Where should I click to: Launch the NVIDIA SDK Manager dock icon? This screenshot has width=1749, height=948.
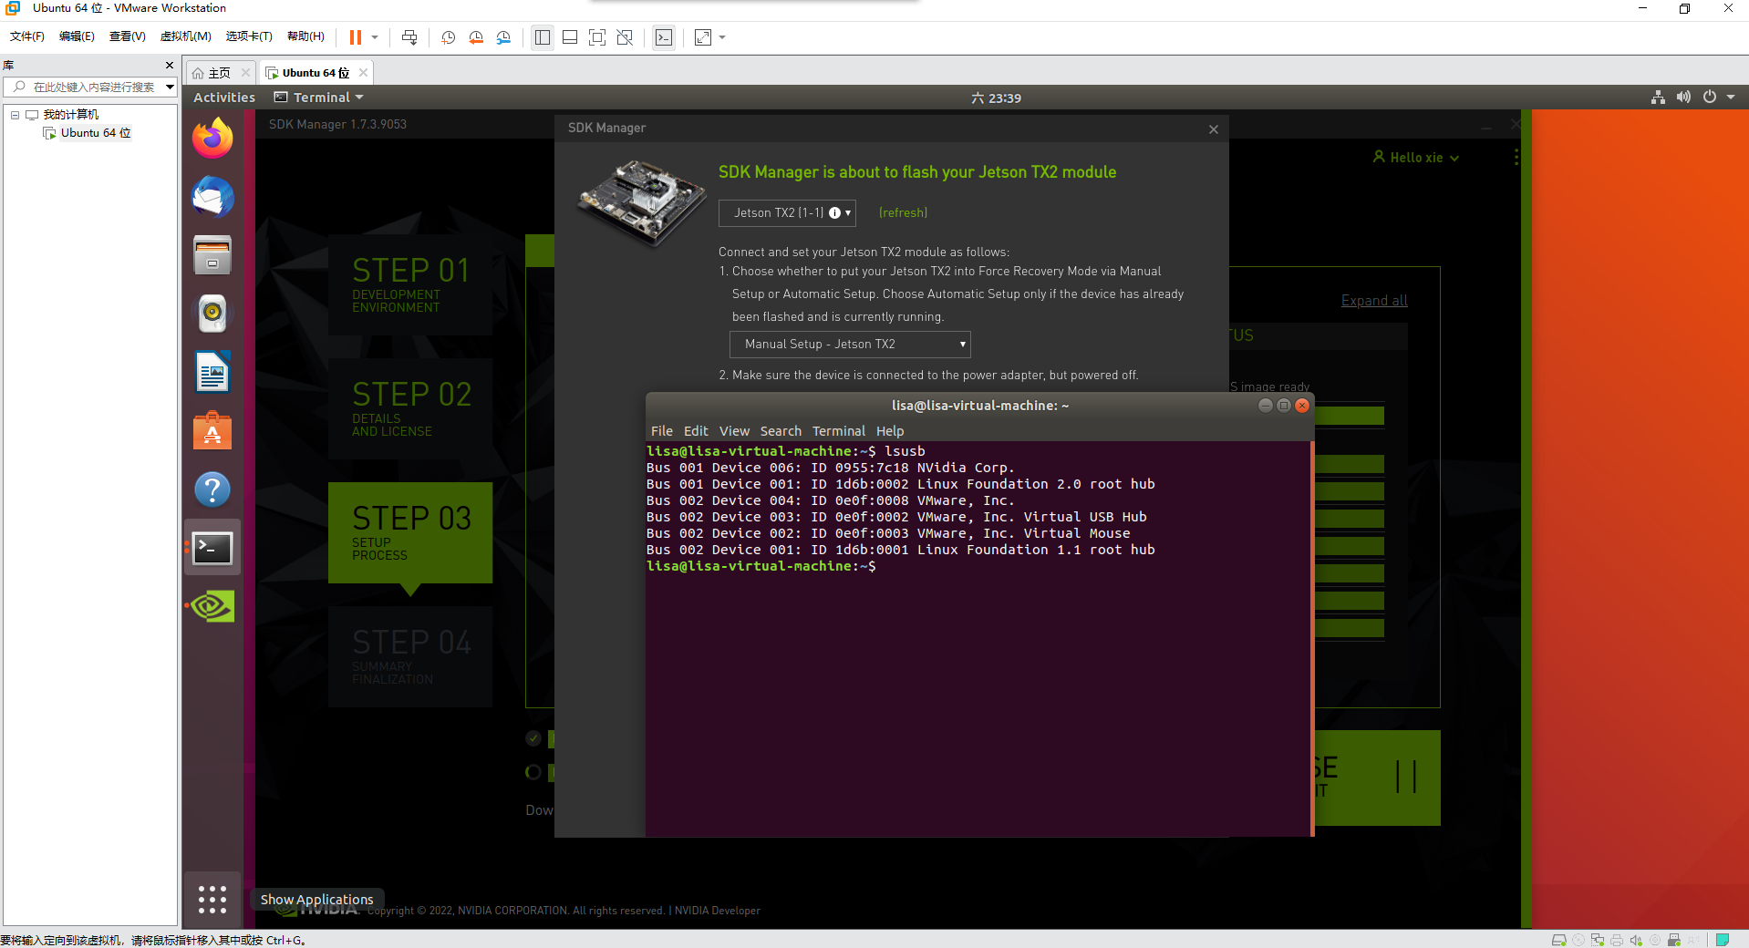tap(212, 605)
